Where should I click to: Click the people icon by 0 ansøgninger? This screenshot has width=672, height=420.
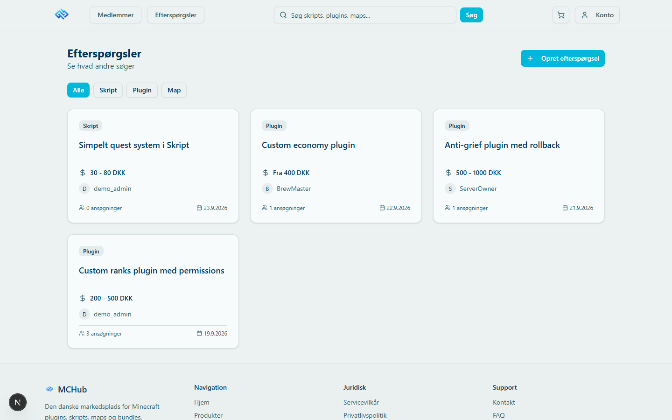(82, 208)
